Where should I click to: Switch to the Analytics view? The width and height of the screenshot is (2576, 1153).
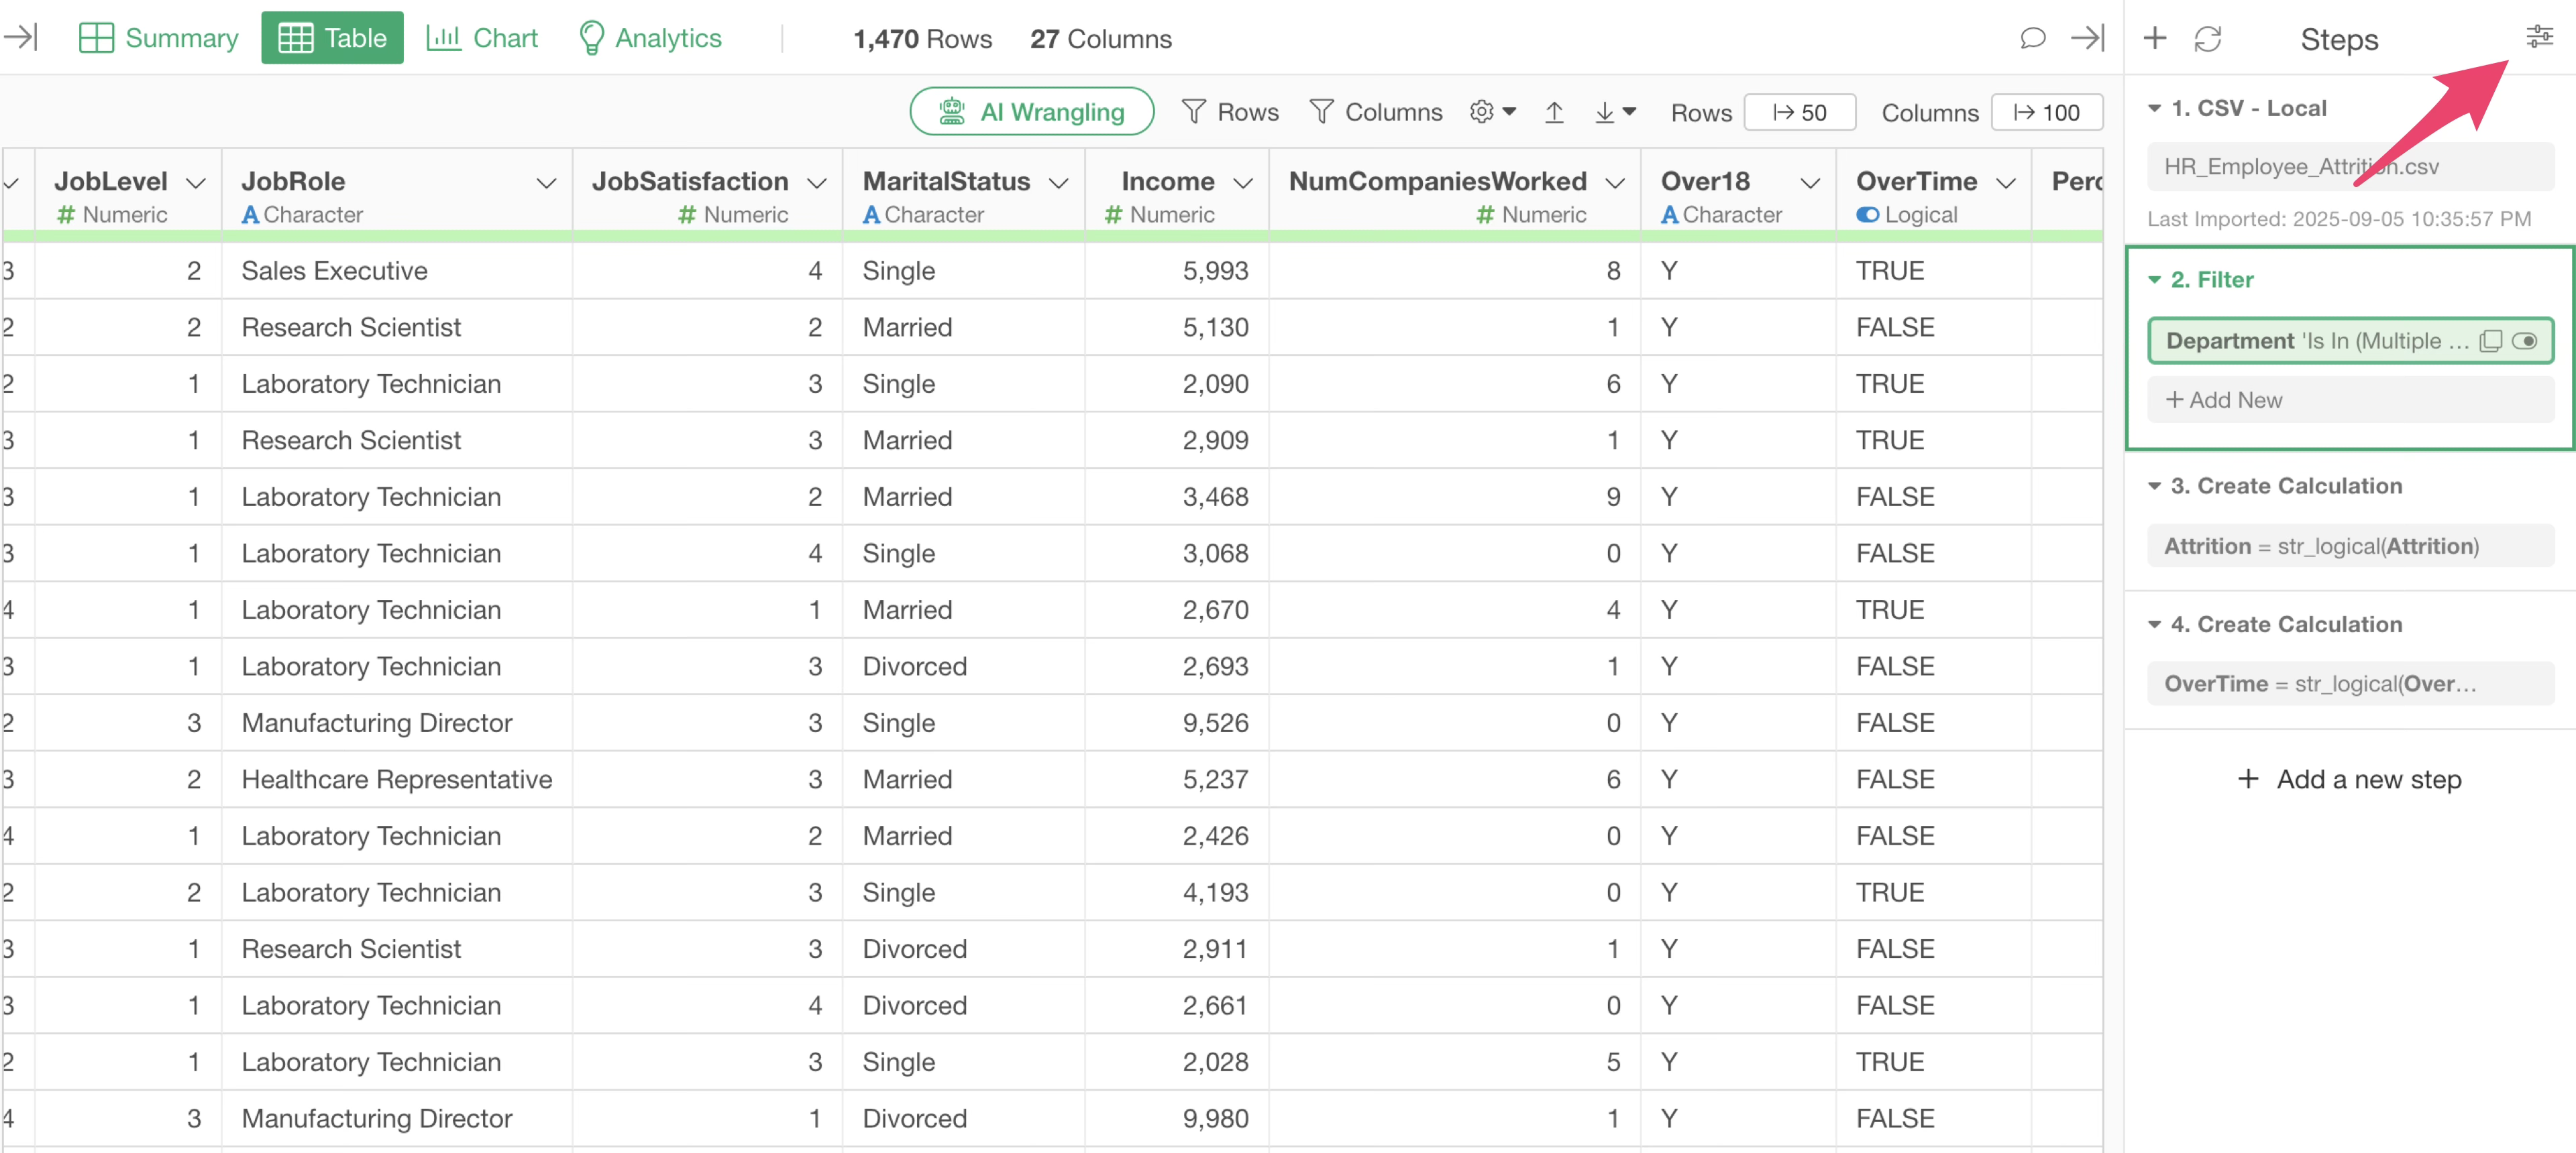[x=650, y=38]
